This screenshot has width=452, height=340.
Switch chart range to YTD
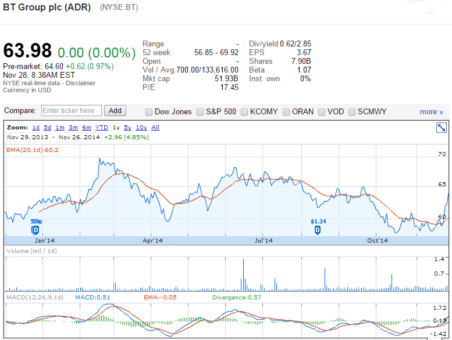click(x=101, y=127)
